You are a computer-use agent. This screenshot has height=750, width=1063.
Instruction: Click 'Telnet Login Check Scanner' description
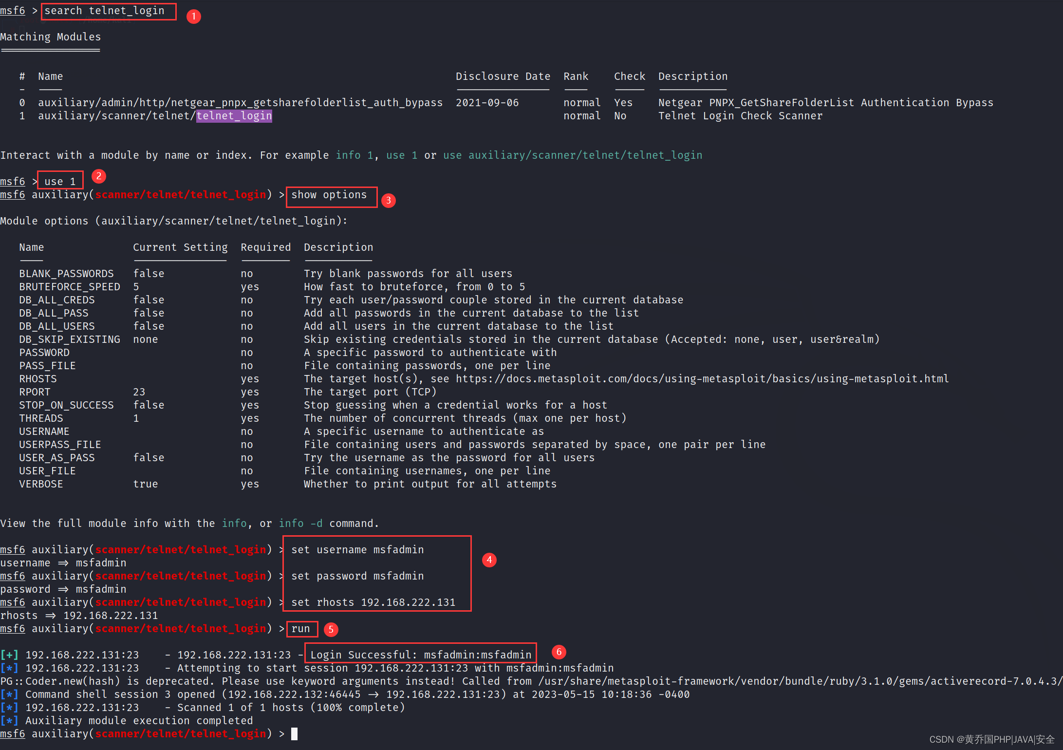(x=741, y=116)
